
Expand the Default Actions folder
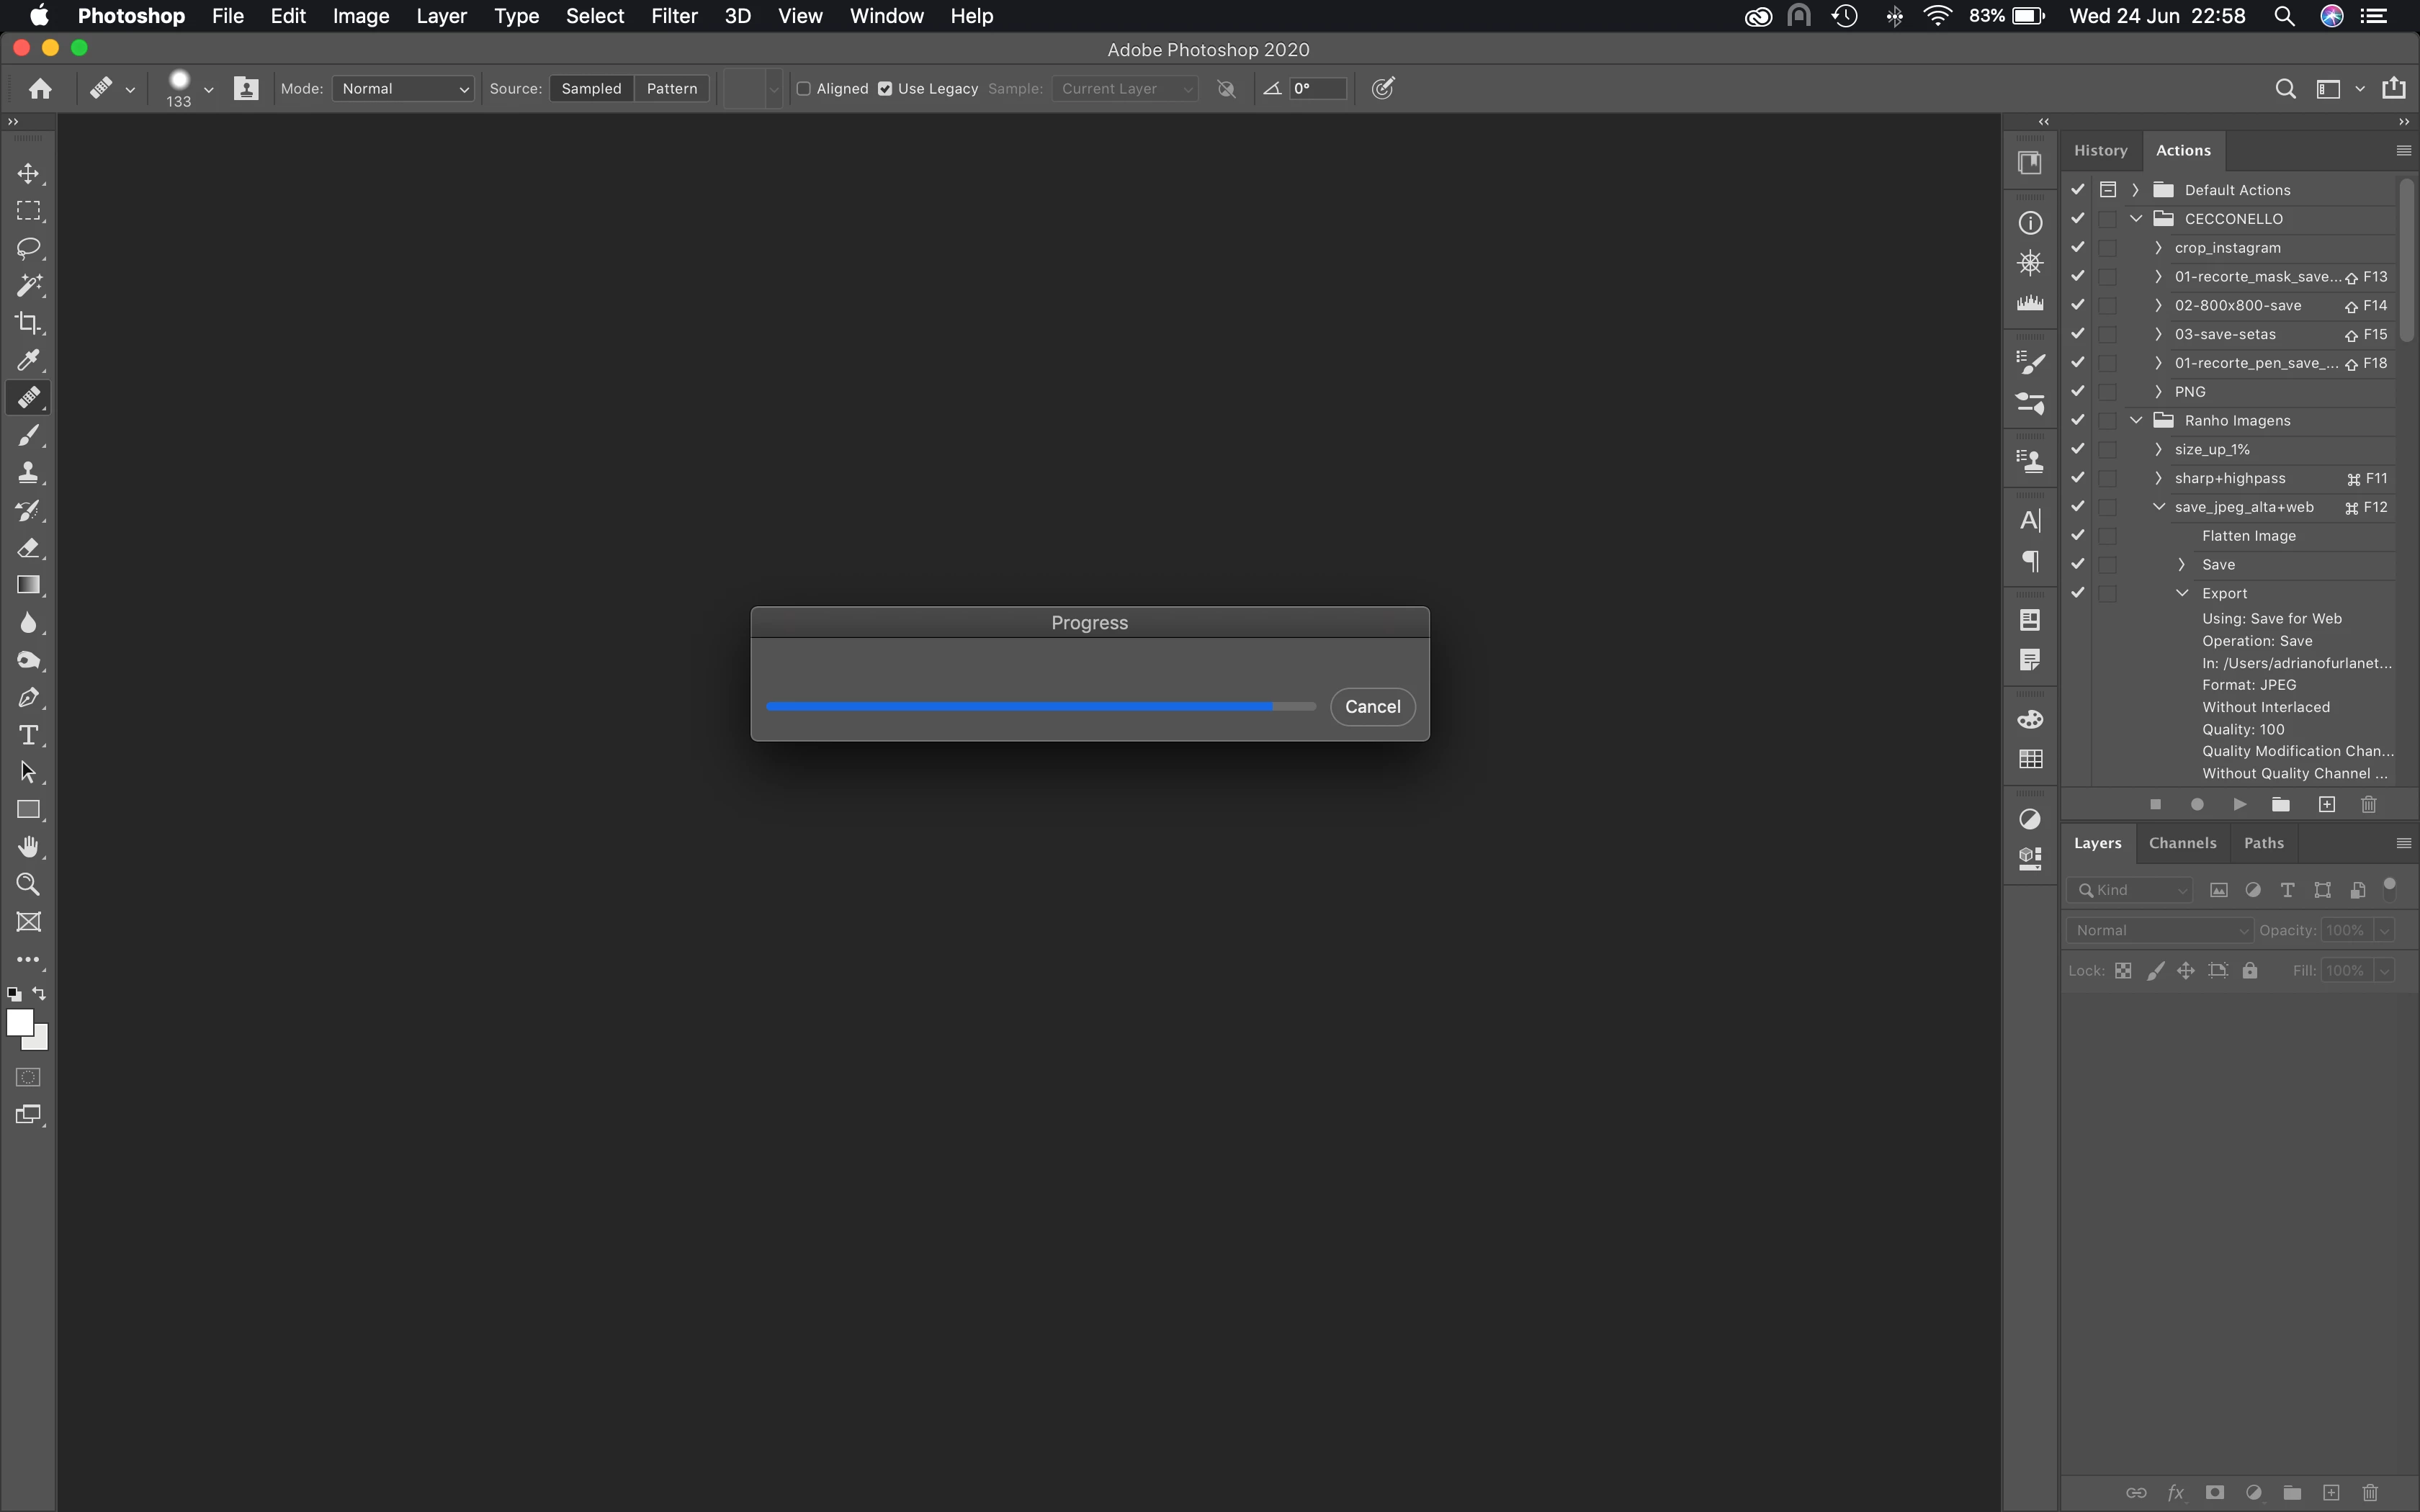tap(2135, 190)
